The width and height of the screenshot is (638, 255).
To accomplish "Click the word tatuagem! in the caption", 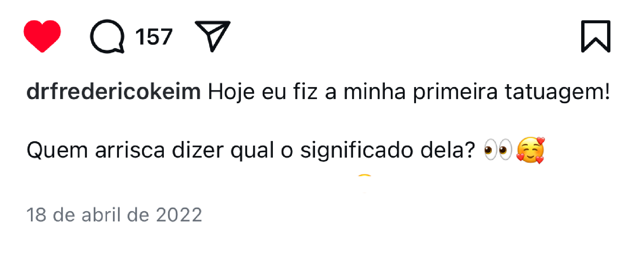I will click(558, 91).
